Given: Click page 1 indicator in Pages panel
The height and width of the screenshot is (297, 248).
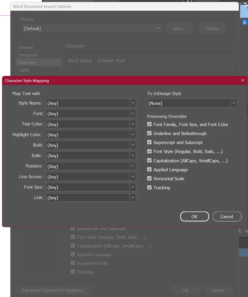Looking at the screenshot, I should pyautogui.click(x=245, y=22).
